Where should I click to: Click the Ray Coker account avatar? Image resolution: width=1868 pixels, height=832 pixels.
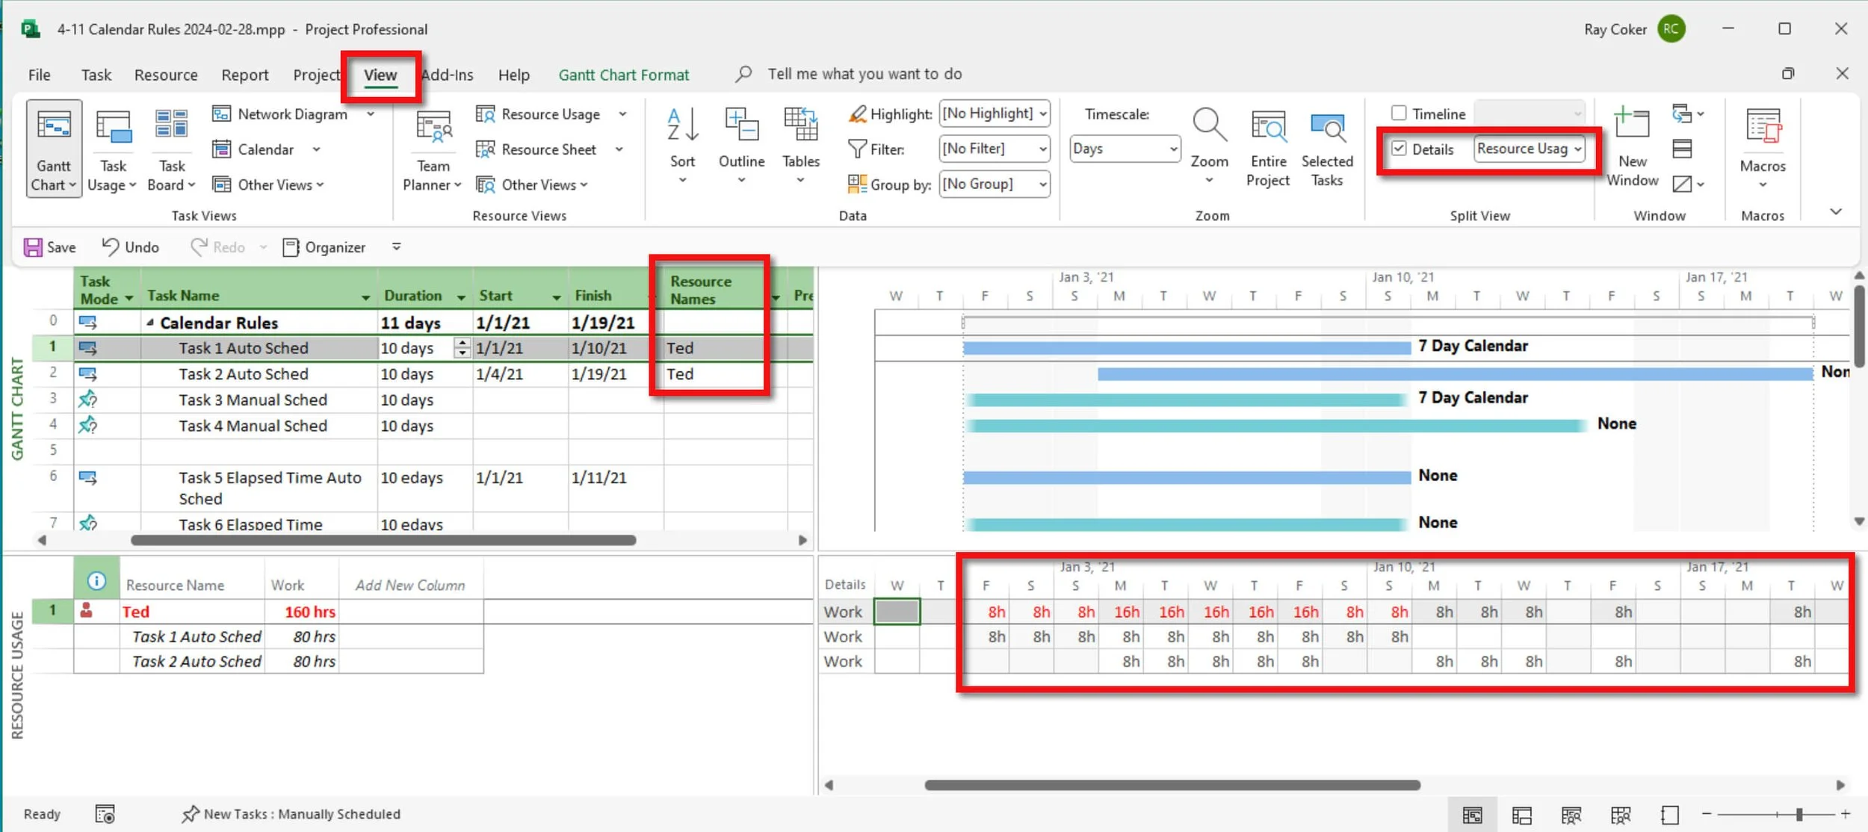pyautogui.click(x=1671, y=29)
